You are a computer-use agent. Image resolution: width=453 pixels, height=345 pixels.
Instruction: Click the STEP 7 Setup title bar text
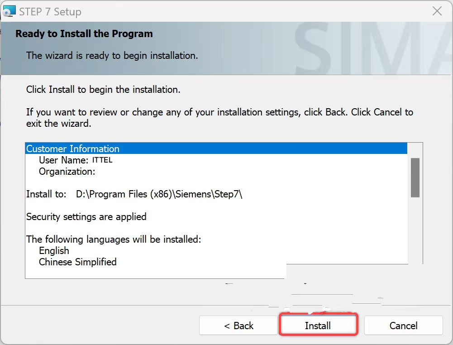point(50,12)
